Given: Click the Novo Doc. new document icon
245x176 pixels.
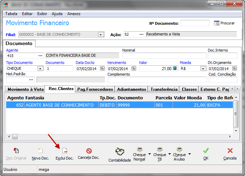Looking at the screenshot, I should pos(40,151).
